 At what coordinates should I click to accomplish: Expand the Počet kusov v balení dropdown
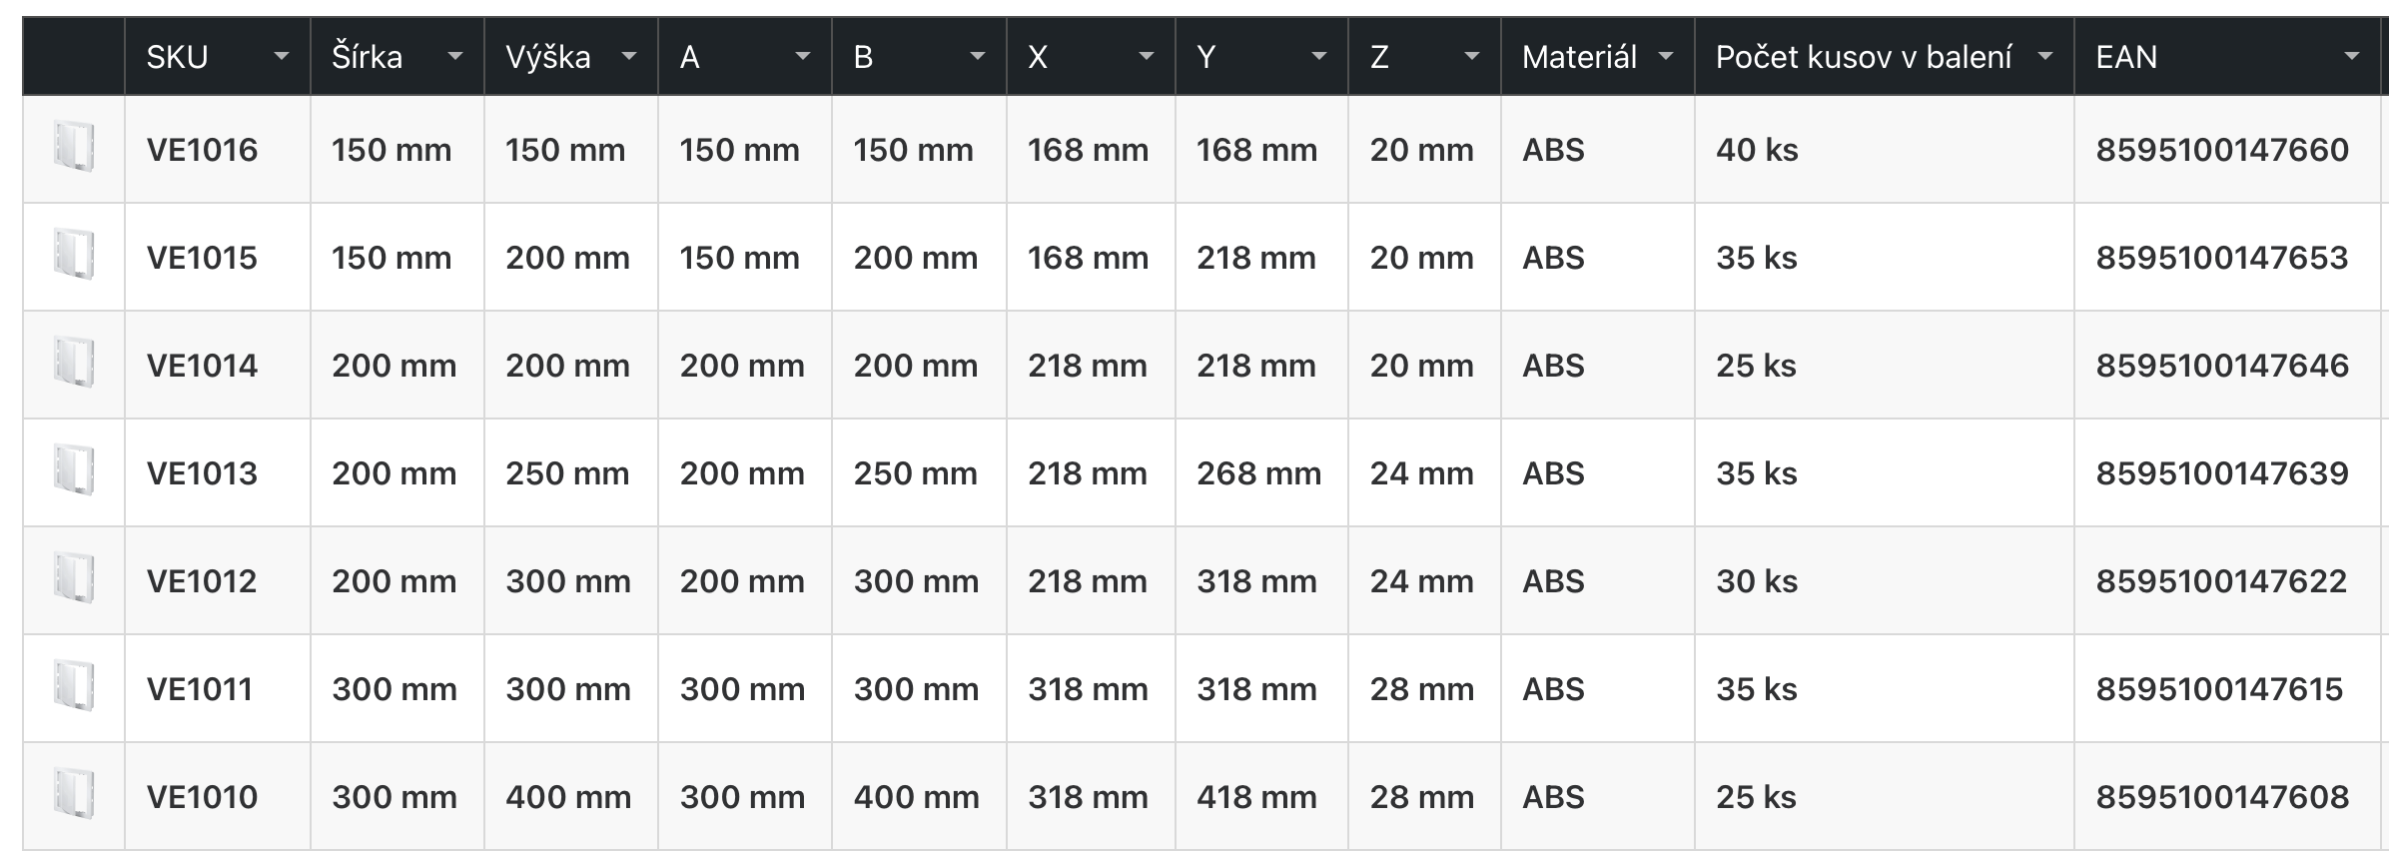2045,57
